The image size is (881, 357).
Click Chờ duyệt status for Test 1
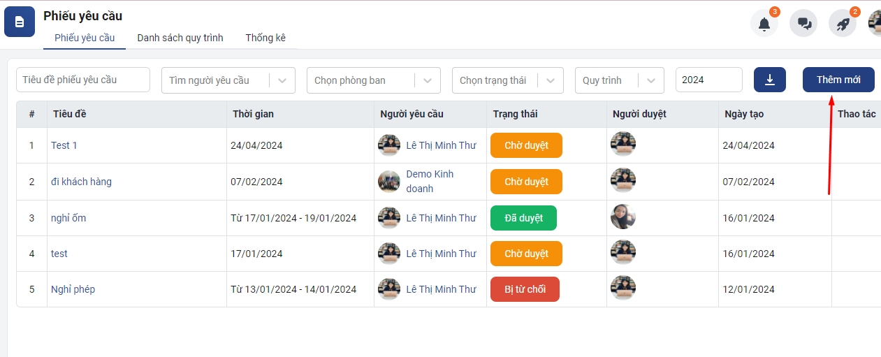point(526,145)
